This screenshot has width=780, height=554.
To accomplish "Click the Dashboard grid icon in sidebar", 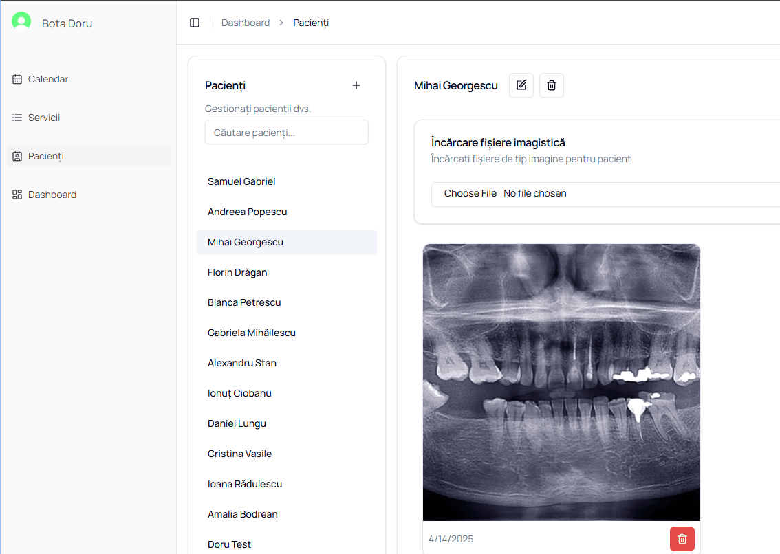I will click(x=17, y=195).
